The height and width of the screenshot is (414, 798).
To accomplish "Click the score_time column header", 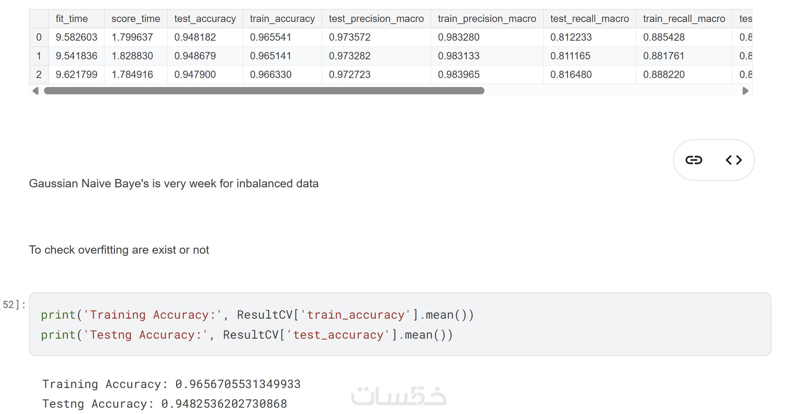I will tap(136, 19).
